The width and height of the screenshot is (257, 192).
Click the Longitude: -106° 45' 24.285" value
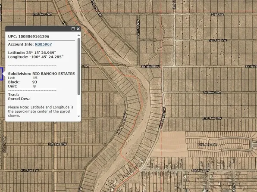click(36, 57)
